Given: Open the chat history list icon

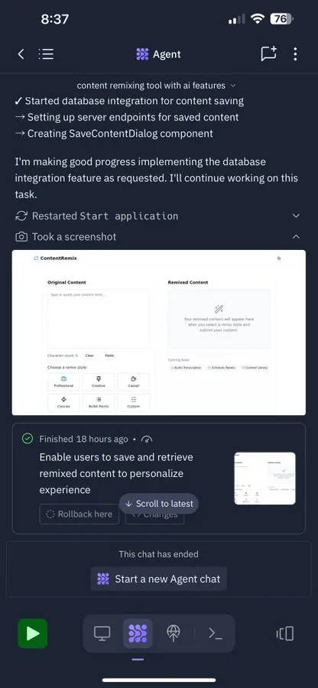Looking at the screenshot, I should tap(46, 54).
